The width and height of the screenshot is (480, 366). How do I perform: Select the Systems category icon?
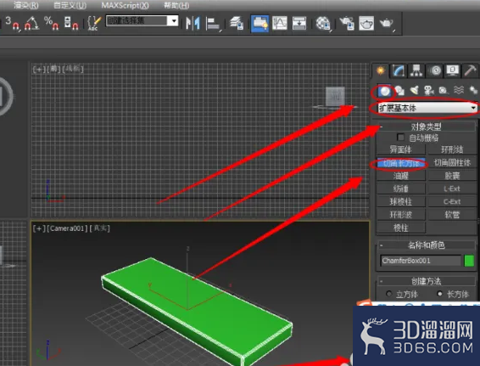coord(473,90)
